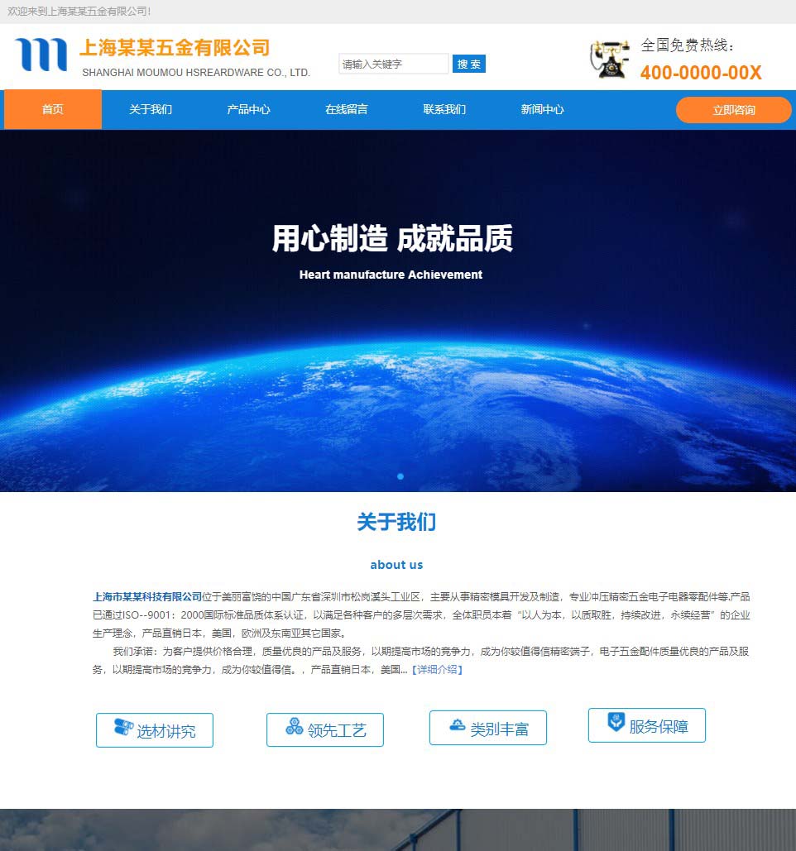This screenshot has width=796, height=851.
Task: Open the 关于我们 menu item
Action: coord(151,110)
